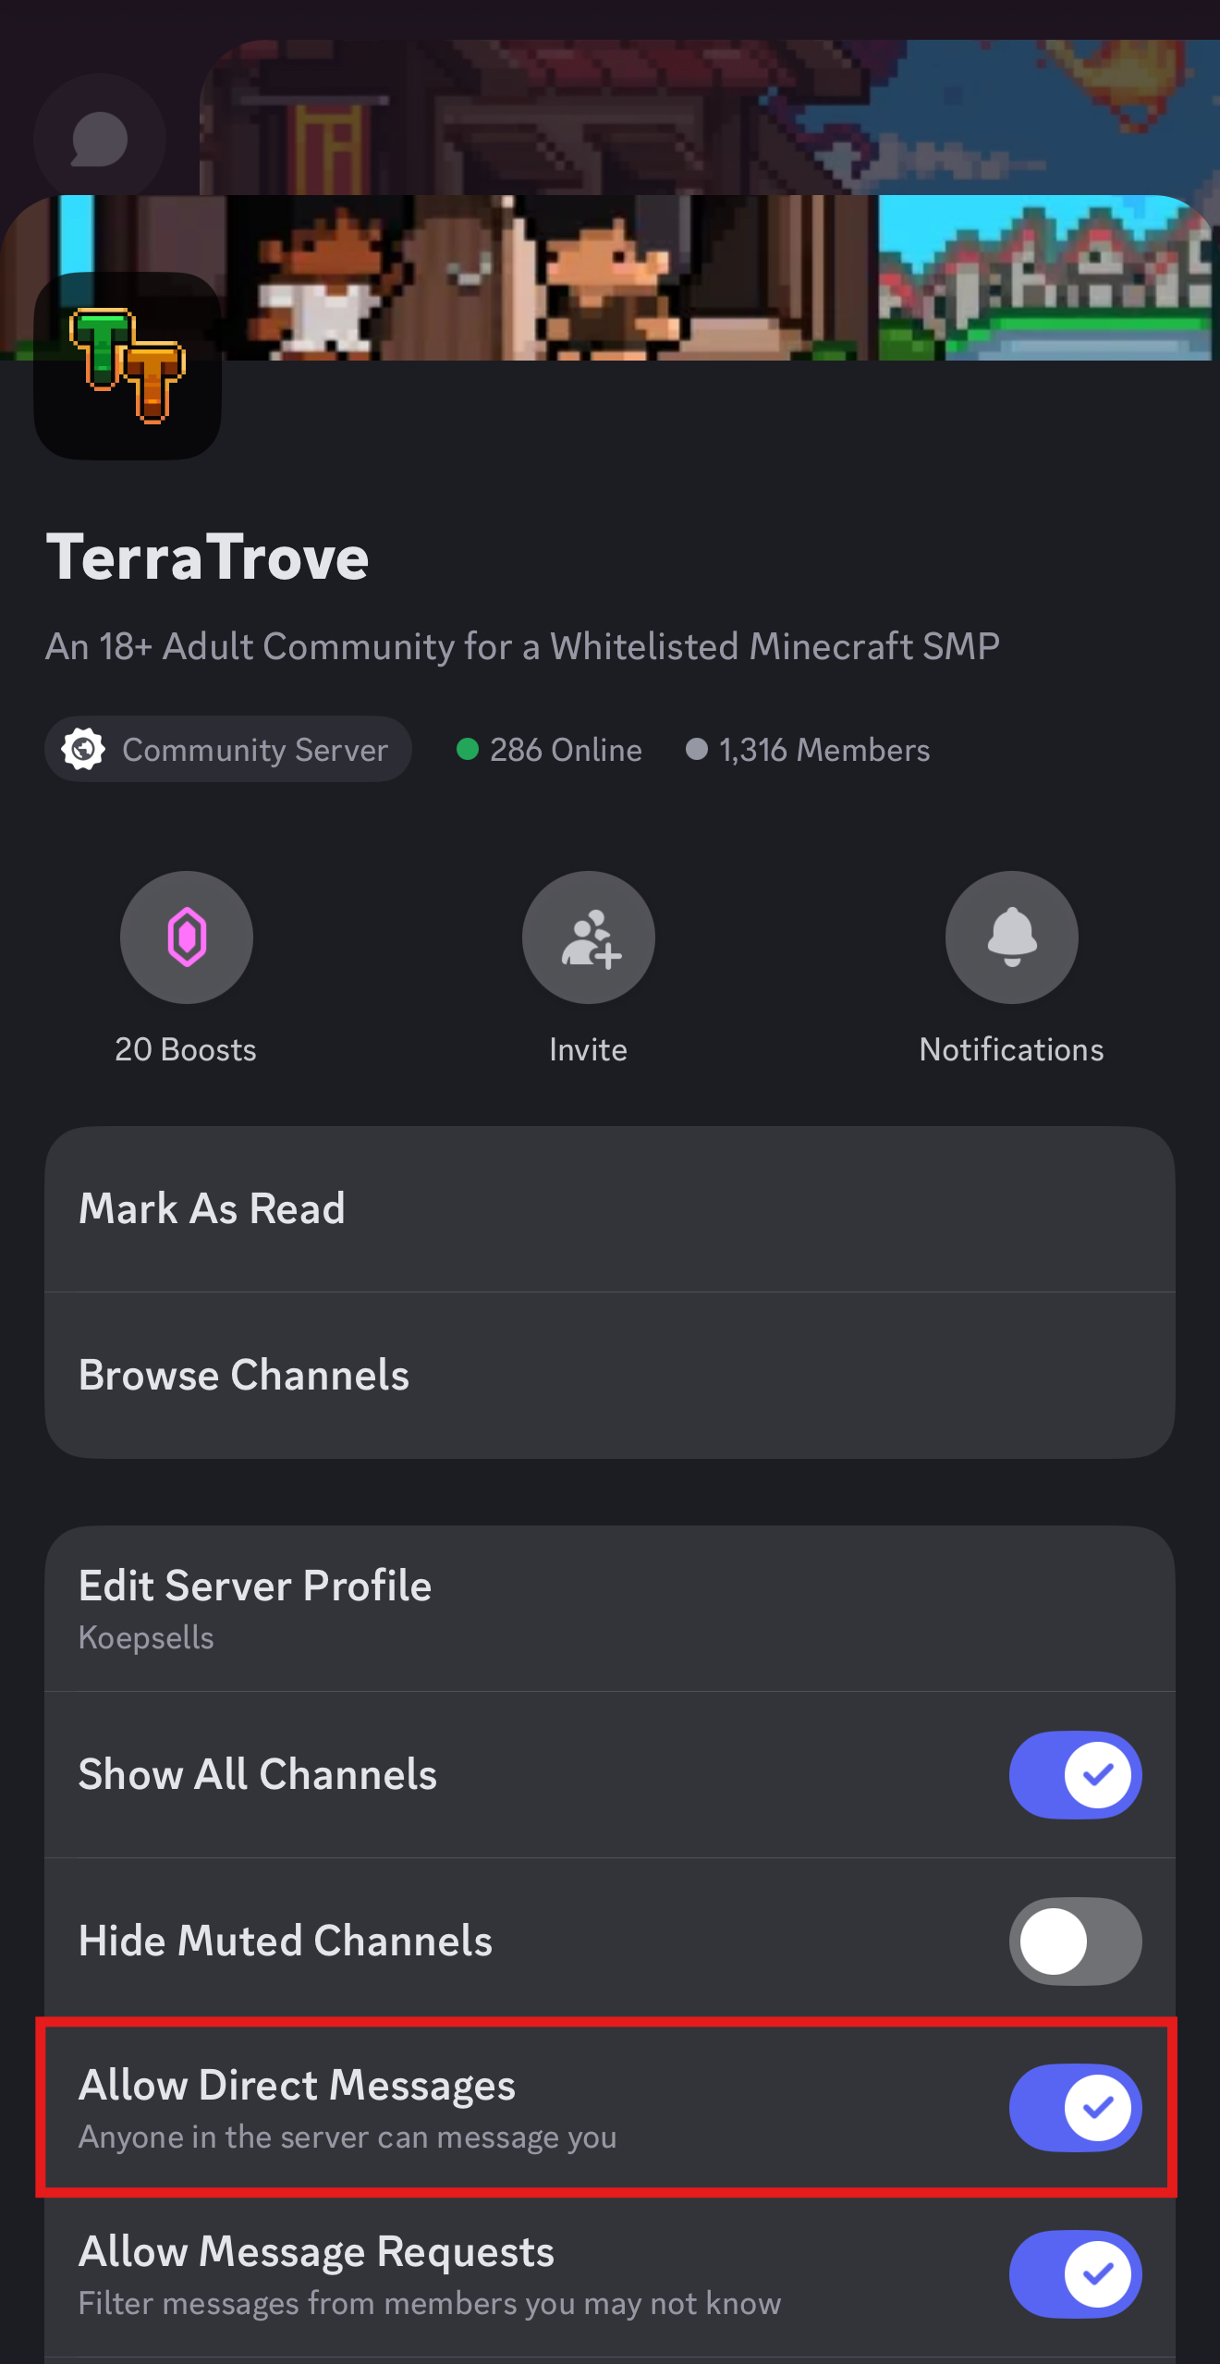This screenshot has height=2364, width=1220.
Task: Tap the server description text
Action: point(522,646)
